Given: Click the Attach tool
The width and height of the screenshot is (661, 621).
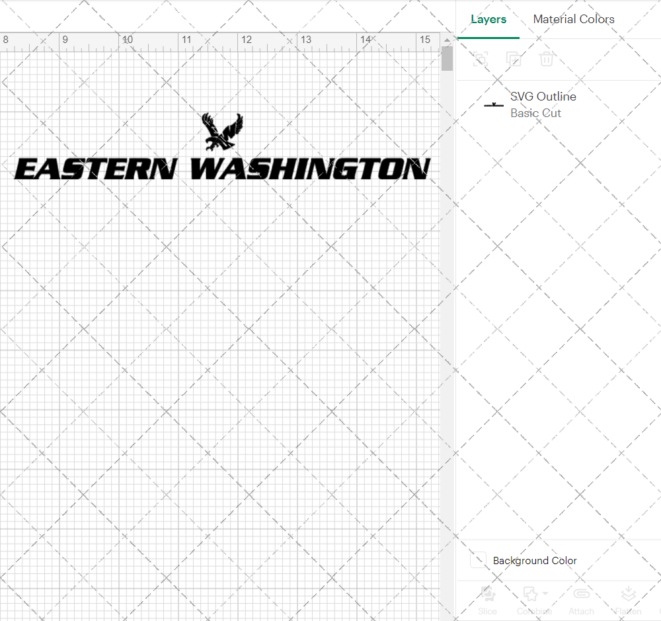Looking at the screenshot, I should [581, 600].
